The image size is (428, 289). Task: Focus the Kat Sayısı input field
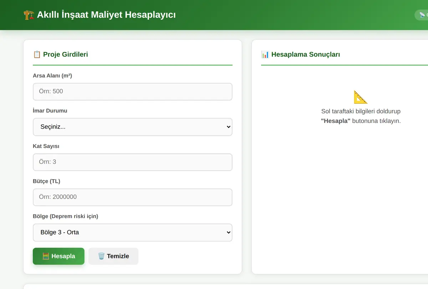(133, 162)
